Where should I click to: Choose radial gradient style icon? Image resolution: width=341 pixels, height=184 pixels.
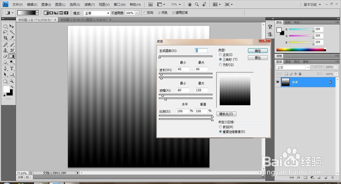pyautogui.click(x=51, y=13)
